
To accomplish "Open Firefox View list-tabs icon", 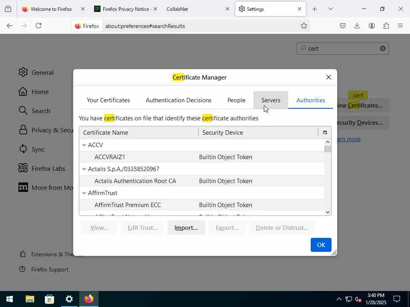I will click(x=8, y=9).
